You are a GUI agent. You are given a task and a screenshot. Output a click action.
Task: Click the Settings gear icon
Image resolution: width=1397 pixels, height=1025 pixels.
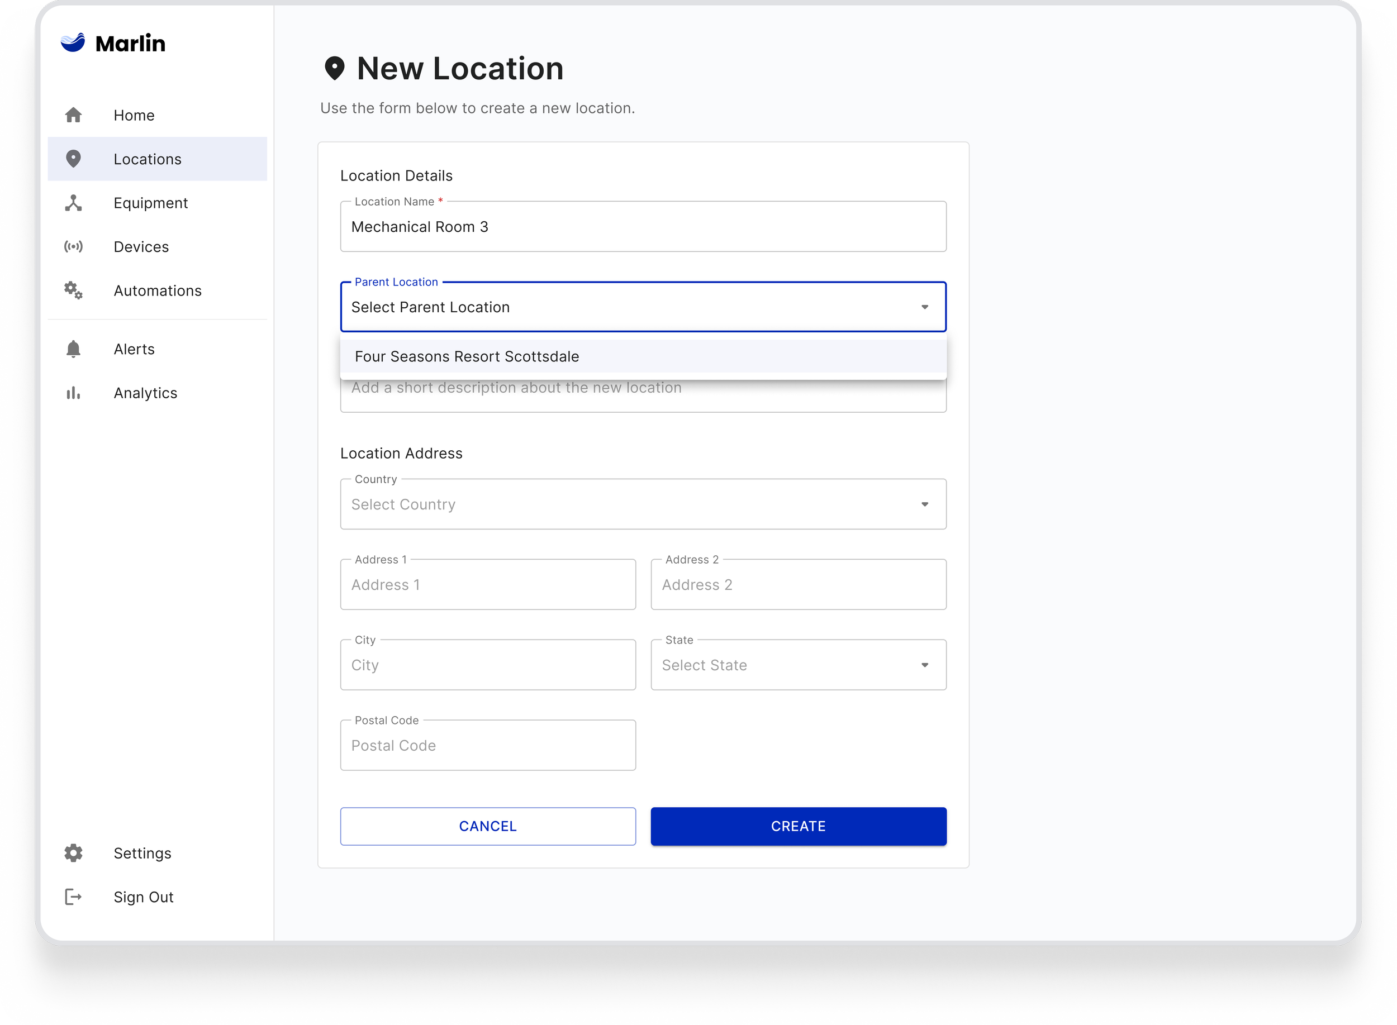tap(73, 853)
